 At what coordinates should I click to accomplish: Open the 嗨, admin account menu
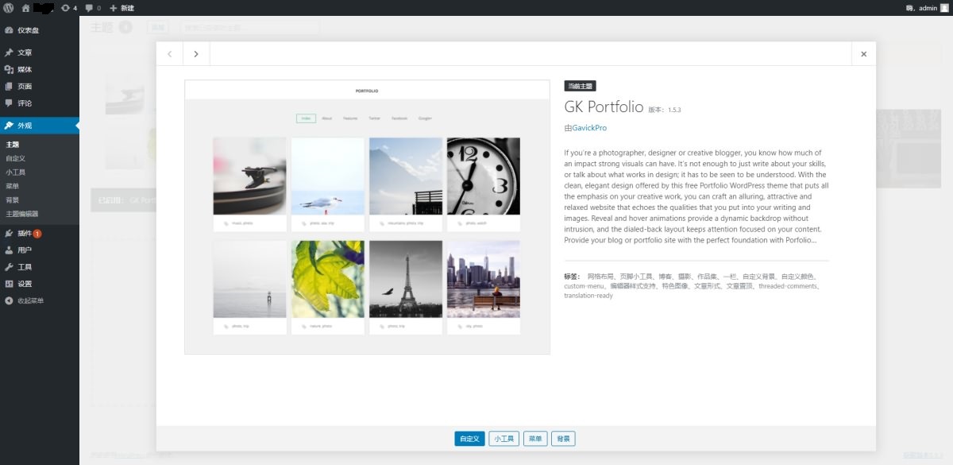(927, 8)
